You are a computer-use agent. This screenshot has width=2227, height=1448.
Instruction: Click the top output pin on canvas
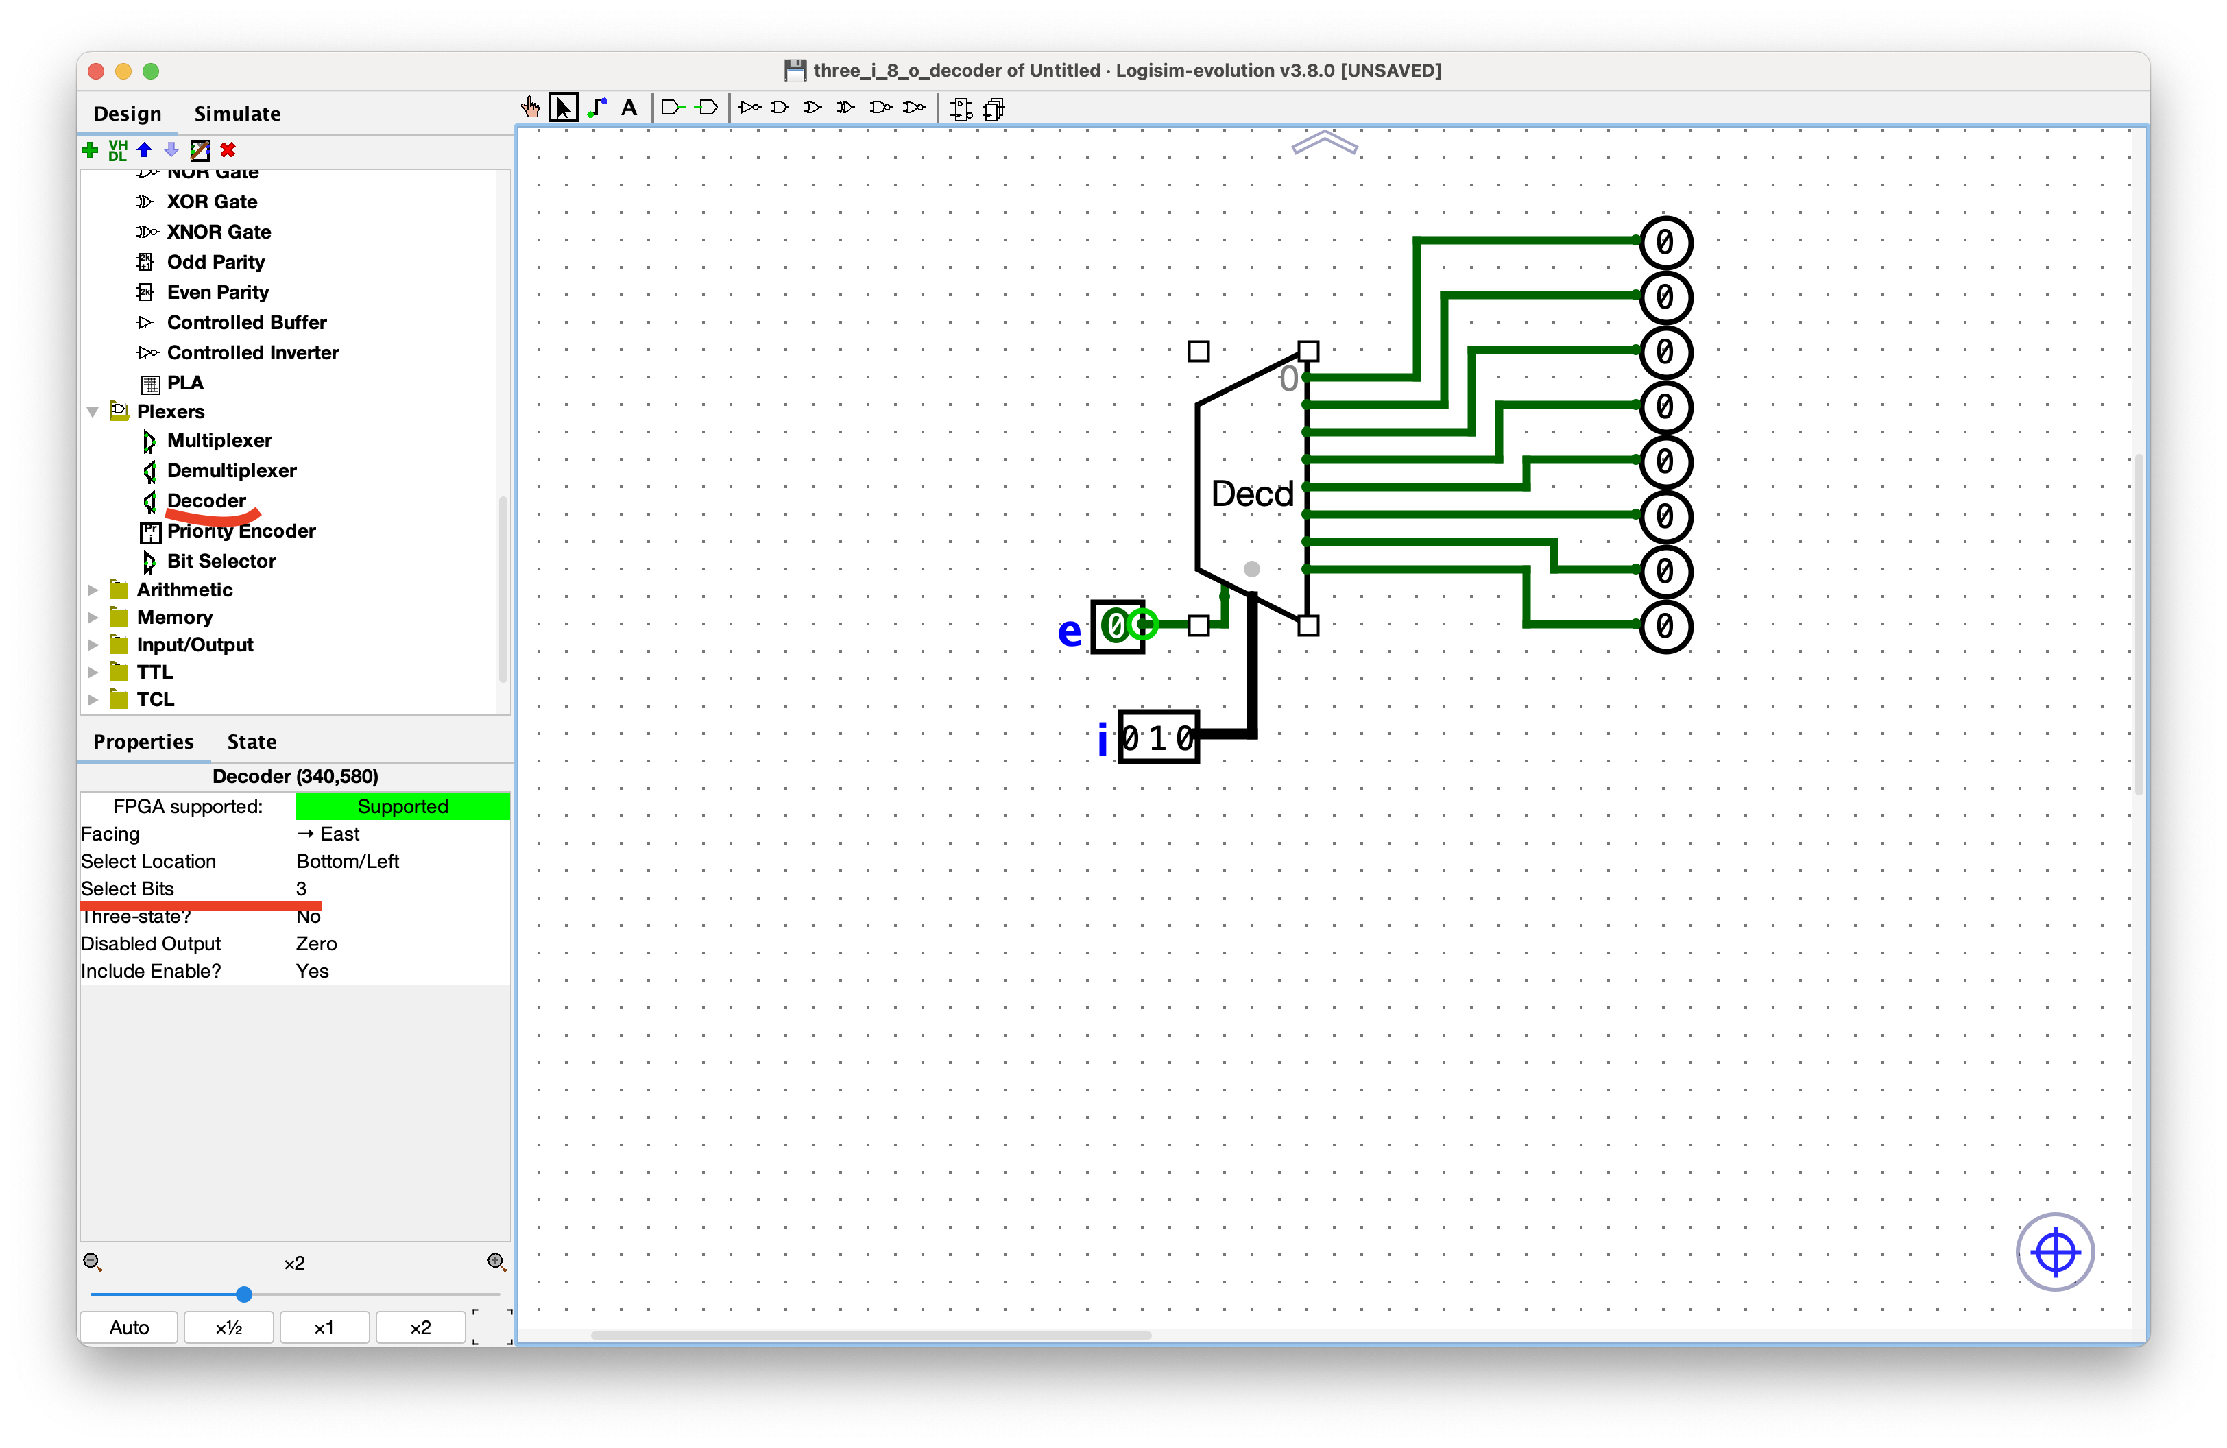coord(1665,242)
